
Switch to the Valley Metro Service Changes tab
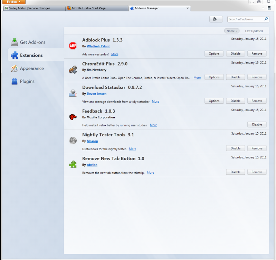[35, 8]
